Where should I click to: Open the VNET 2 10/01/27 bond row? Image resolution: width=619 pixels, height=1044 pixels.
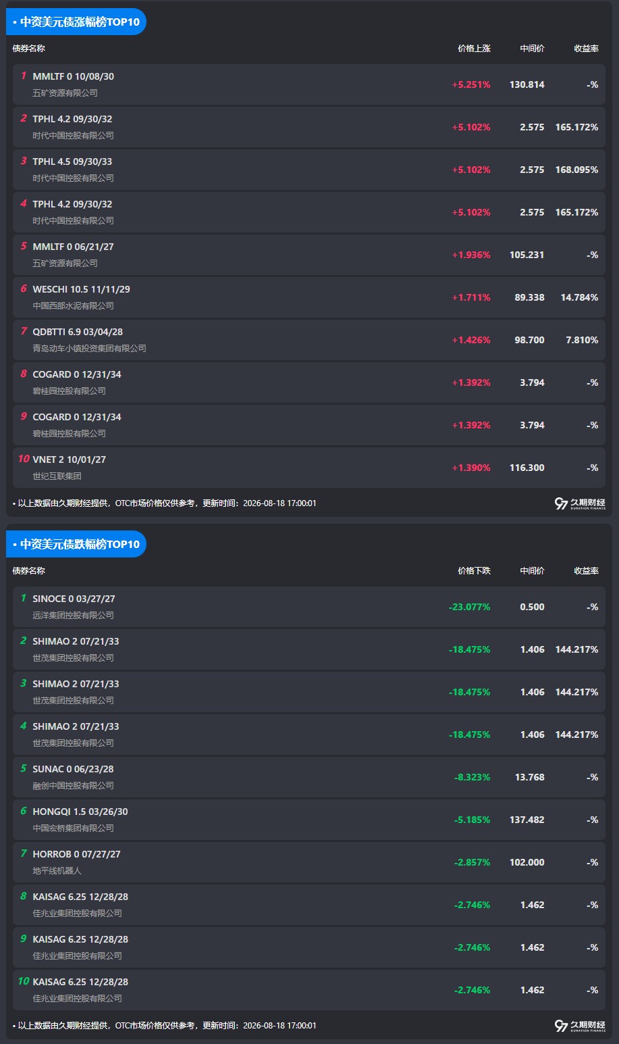point(309,468)
